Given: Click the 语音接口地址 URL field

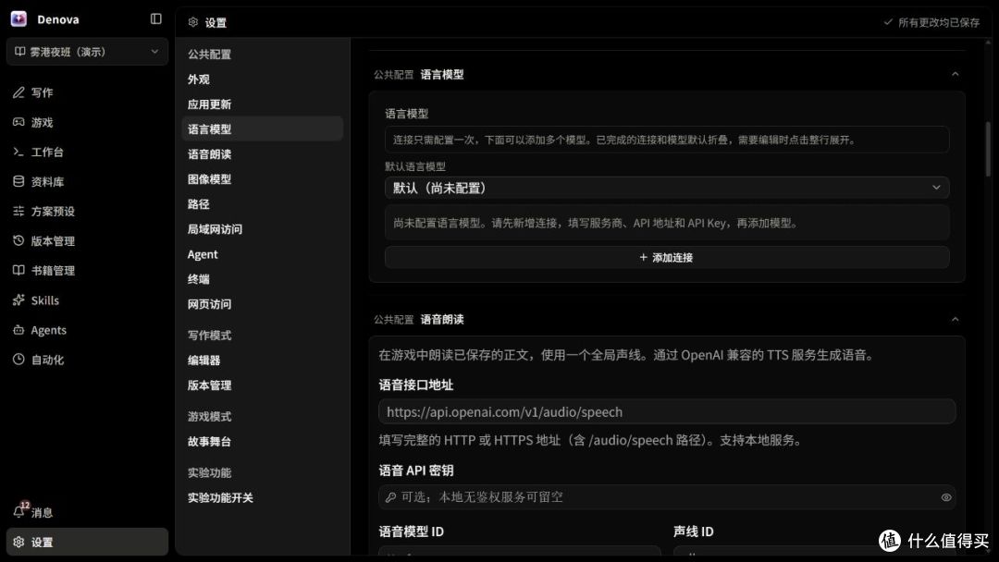Looking at the screenshot, I should click(x=667, y=411).
